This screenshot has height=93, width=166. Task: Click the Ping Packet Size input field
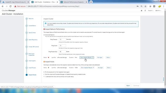pos(62,52)
